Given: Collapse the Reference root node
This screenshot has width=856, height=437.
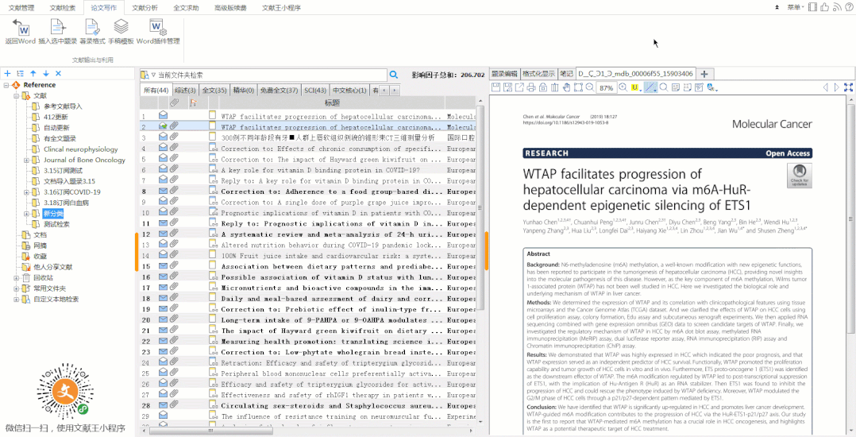Looking at the screenshot, I should coord(6,85).
